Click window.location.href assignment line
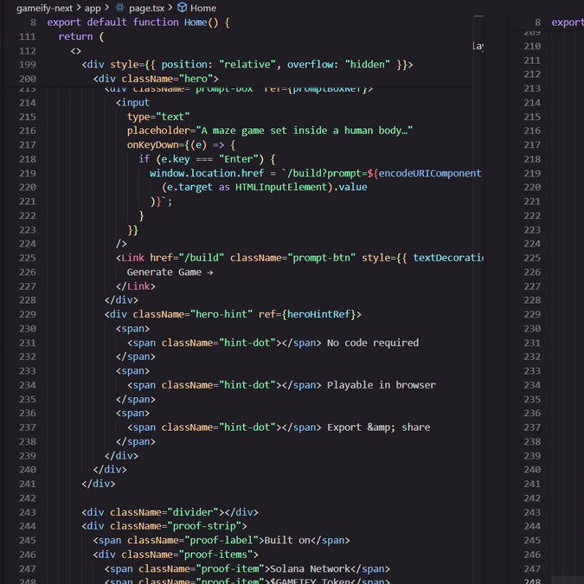Image resolution: width=584 pixels, height=584 pixels. 315,174
